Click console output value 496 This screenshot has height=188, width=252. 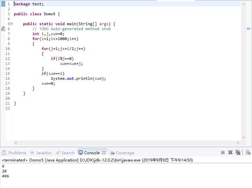[x=5, y=176]
